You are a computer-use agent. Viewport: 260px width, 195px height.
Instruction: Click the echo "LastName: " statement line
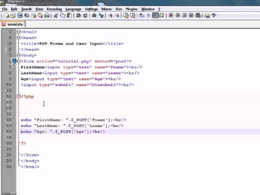pyautogui.click(x=72, y=126)
